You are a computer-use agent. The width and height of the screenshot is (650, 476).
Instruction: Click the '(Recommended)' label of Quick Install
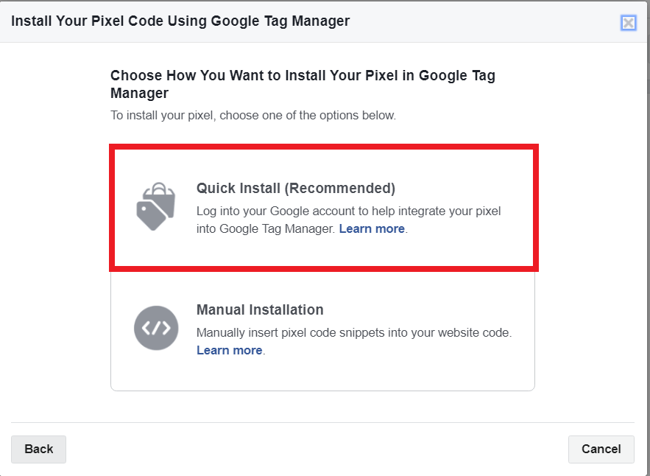pos(340,188)
